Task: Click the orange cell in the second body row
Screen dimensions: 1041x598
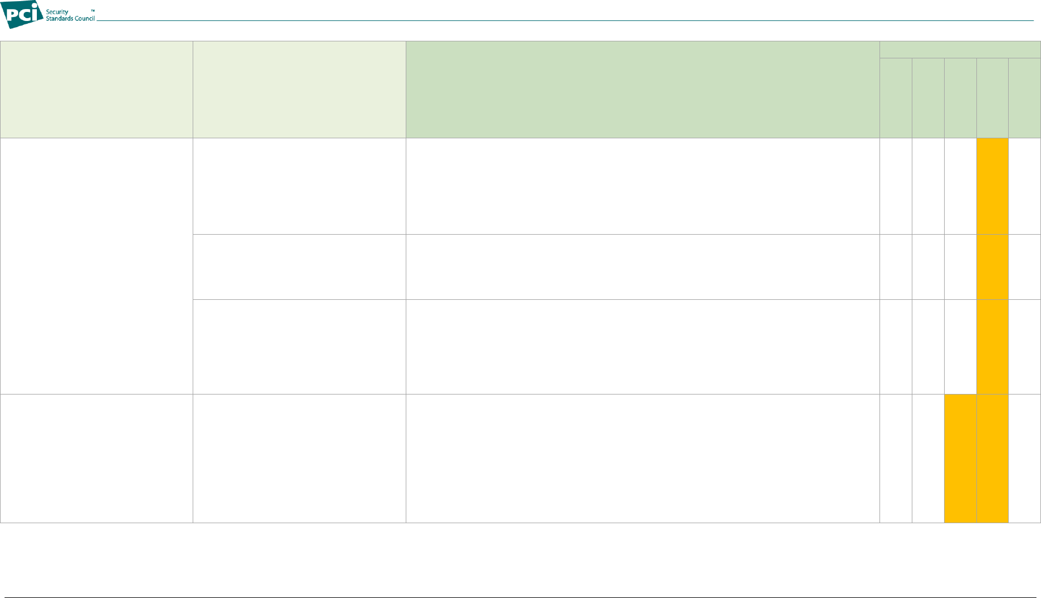Action: [x=992, y=267]
